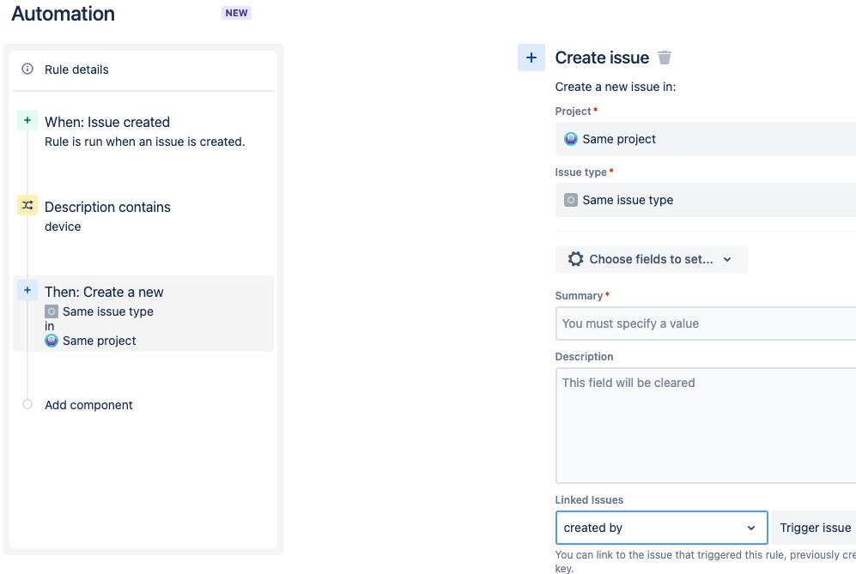Click the chevron on created by dropdown
856x574 pixels.
(751, 529)
